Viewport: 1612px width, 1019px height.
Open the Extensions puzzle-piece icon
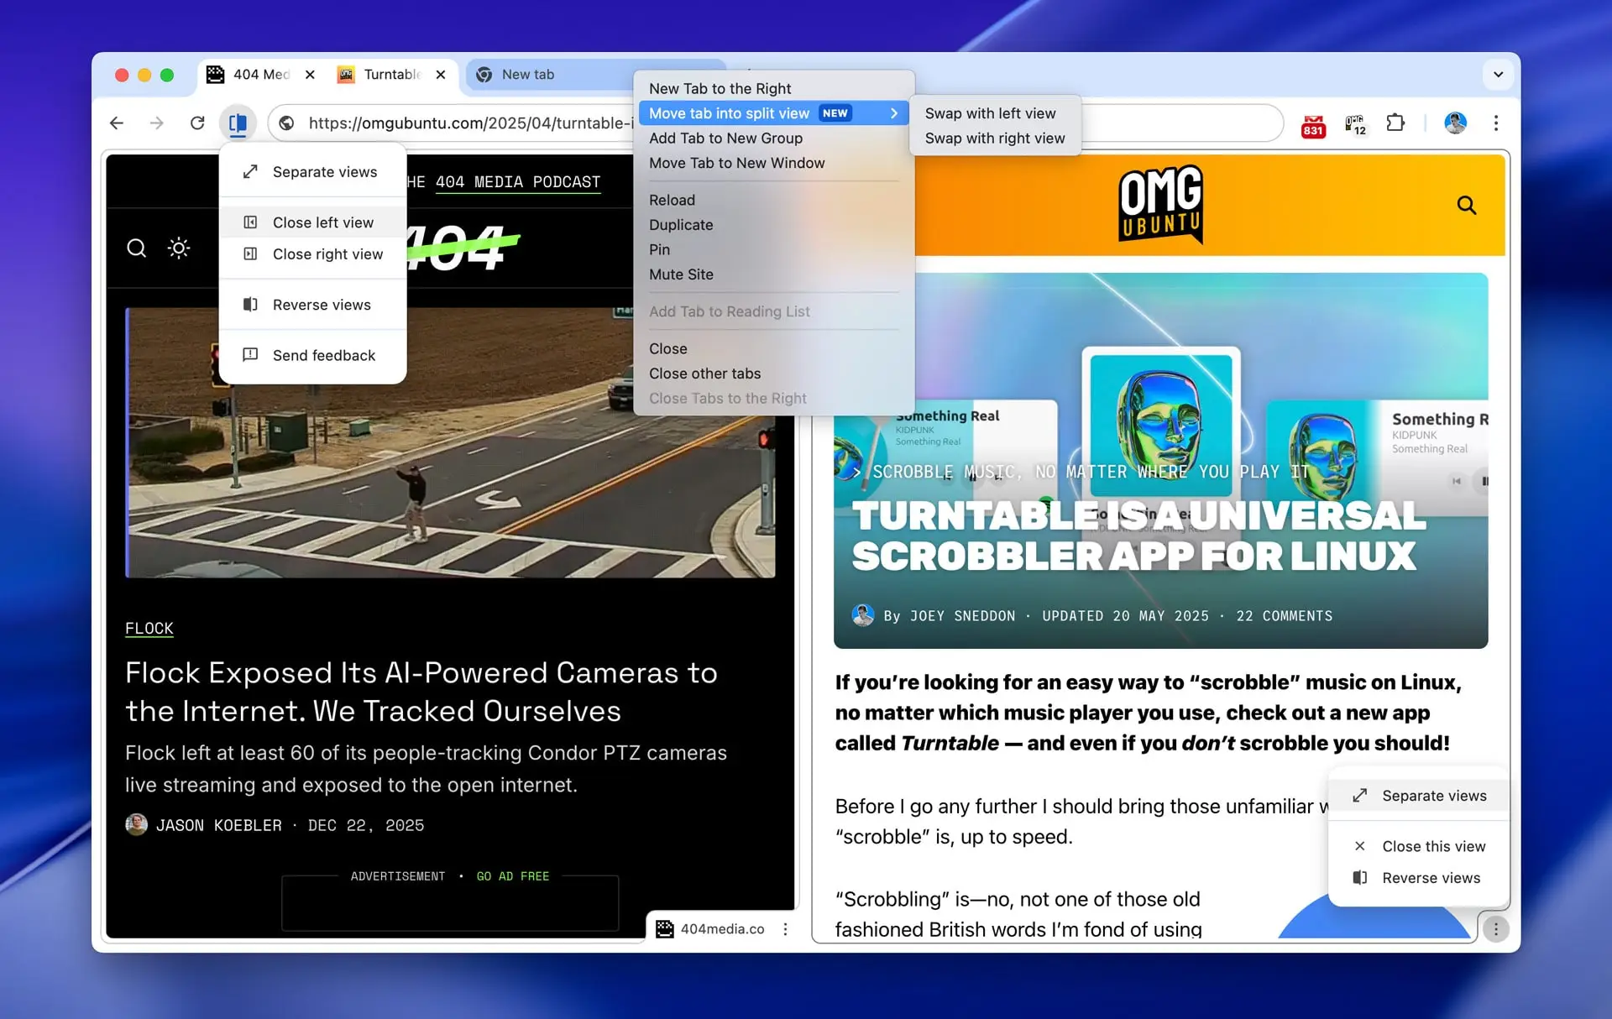click(x=1396, y=123)
